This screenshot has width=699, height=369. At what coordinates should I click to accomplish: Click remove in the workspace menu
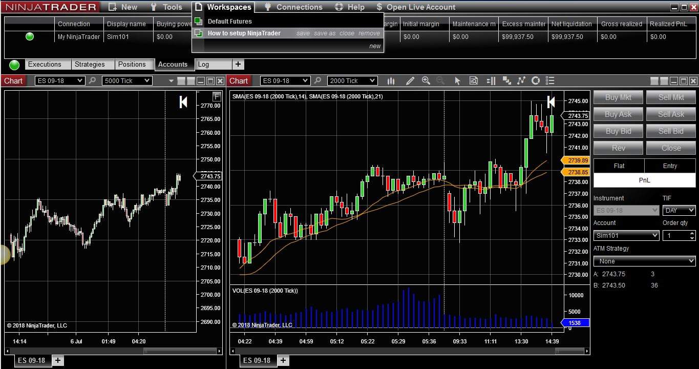click(x=369, y=33)
